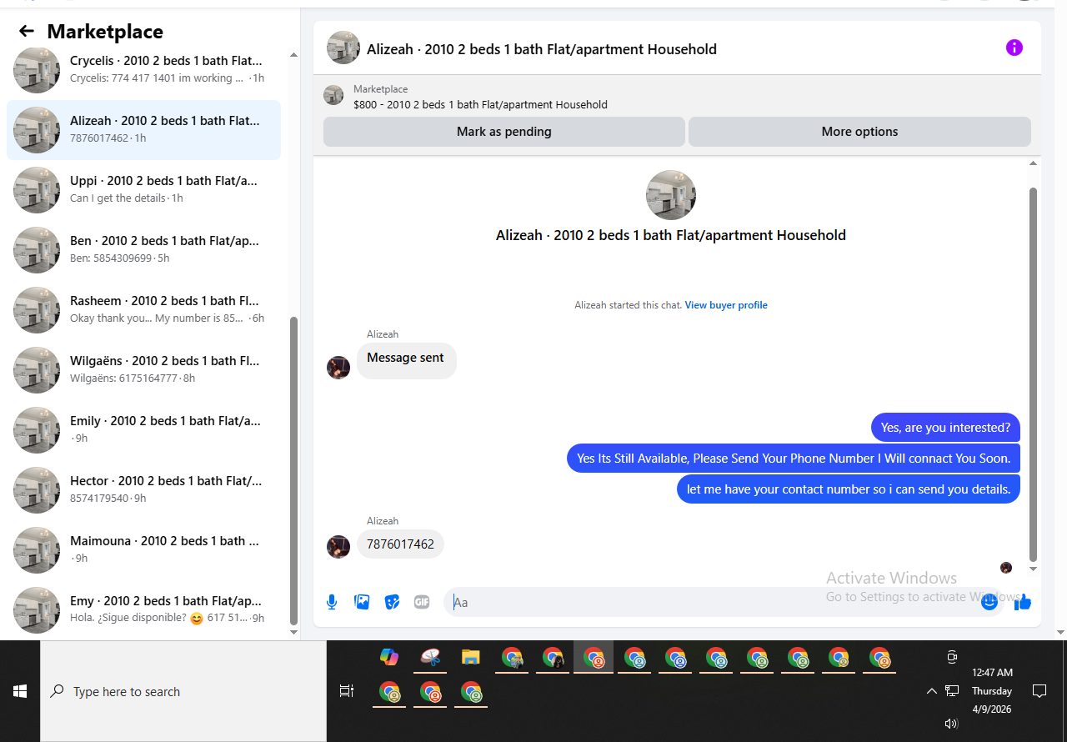Open Task View on the taskbar
This screenshot has height=742, width=1067.
click(x=347, y=691)
